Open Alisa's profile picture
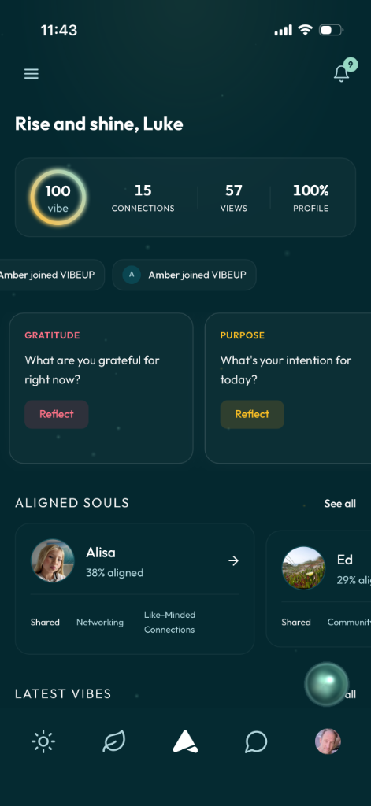Screen dimensions: 371x806 [53, 560]
